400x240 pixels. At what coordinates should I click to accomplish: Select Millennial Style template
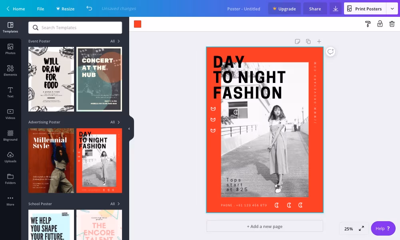click(x=51, y=161)
